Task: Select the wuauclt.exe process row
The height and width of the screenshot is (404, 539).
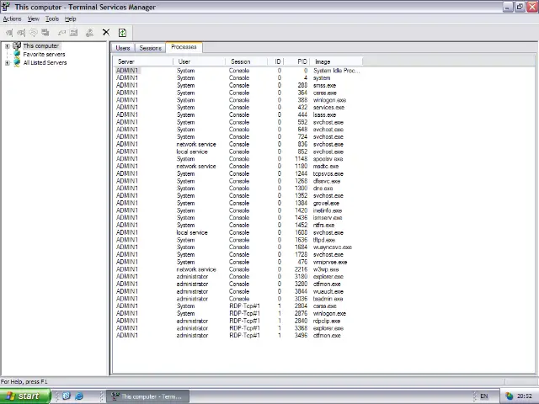Action: coord(237,291)
